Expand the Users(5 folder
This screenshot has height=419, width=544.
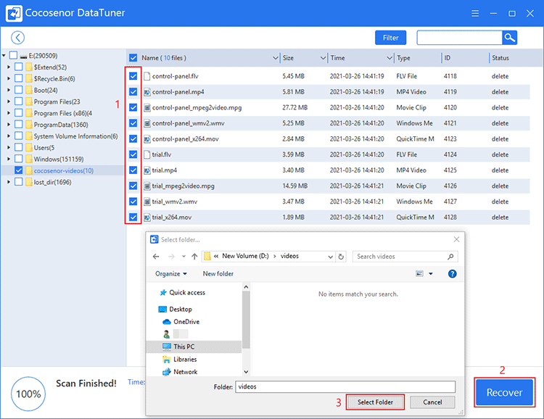click(x=9, y=147)
